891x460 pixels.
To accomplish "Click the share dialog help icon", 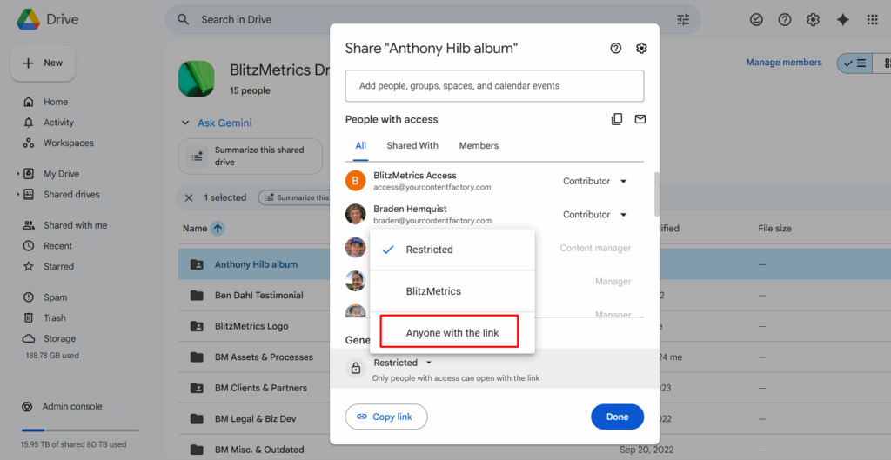I will pyautogui.click(x=616, y=49).
